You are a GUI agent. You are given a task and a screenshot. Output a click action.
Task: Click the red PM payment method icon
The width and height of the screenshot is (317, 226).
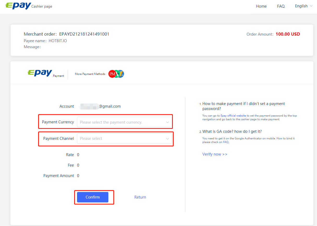[x=112, y=74]
